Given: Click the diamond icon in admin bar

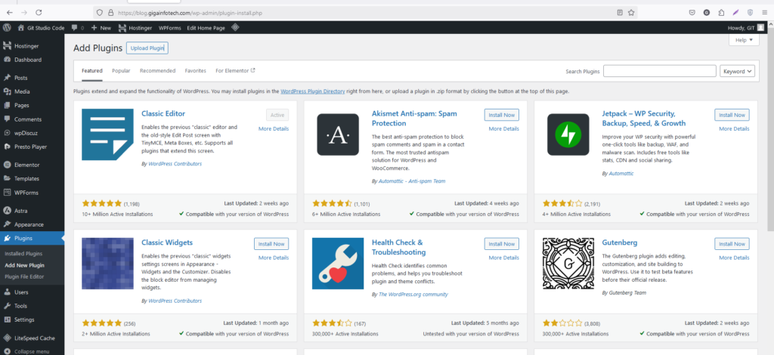Looking at the screenshot, I should [x=236, y=28].
